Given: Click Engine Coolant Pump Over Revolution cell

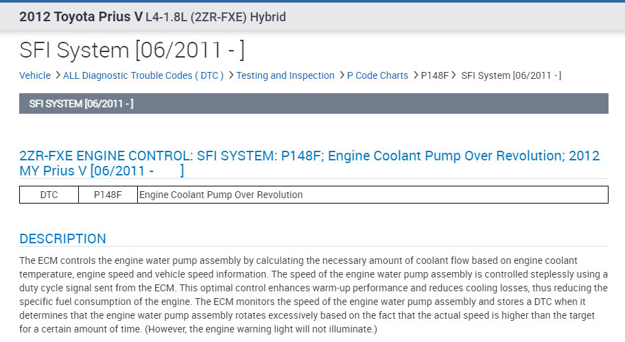Looking at the screenshot, I should 221,195.
